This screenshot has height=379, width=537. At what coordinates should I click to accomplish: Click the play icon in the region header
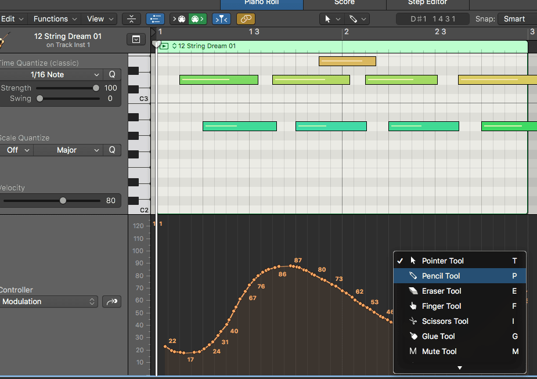(x=164, y=46)
